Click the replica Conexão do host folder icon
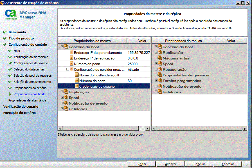The image size is (252, 168). click(x=160, y=47)
